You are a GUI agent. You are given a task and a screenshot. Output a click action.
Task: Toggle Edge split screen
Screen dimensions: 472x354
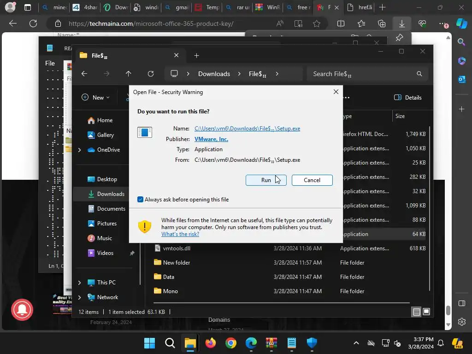click(341, 24)
